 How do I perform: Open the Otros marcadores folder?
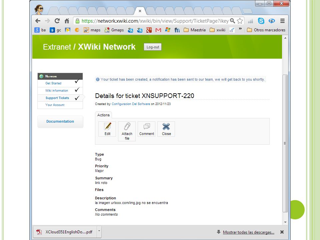tap(266, 30)
